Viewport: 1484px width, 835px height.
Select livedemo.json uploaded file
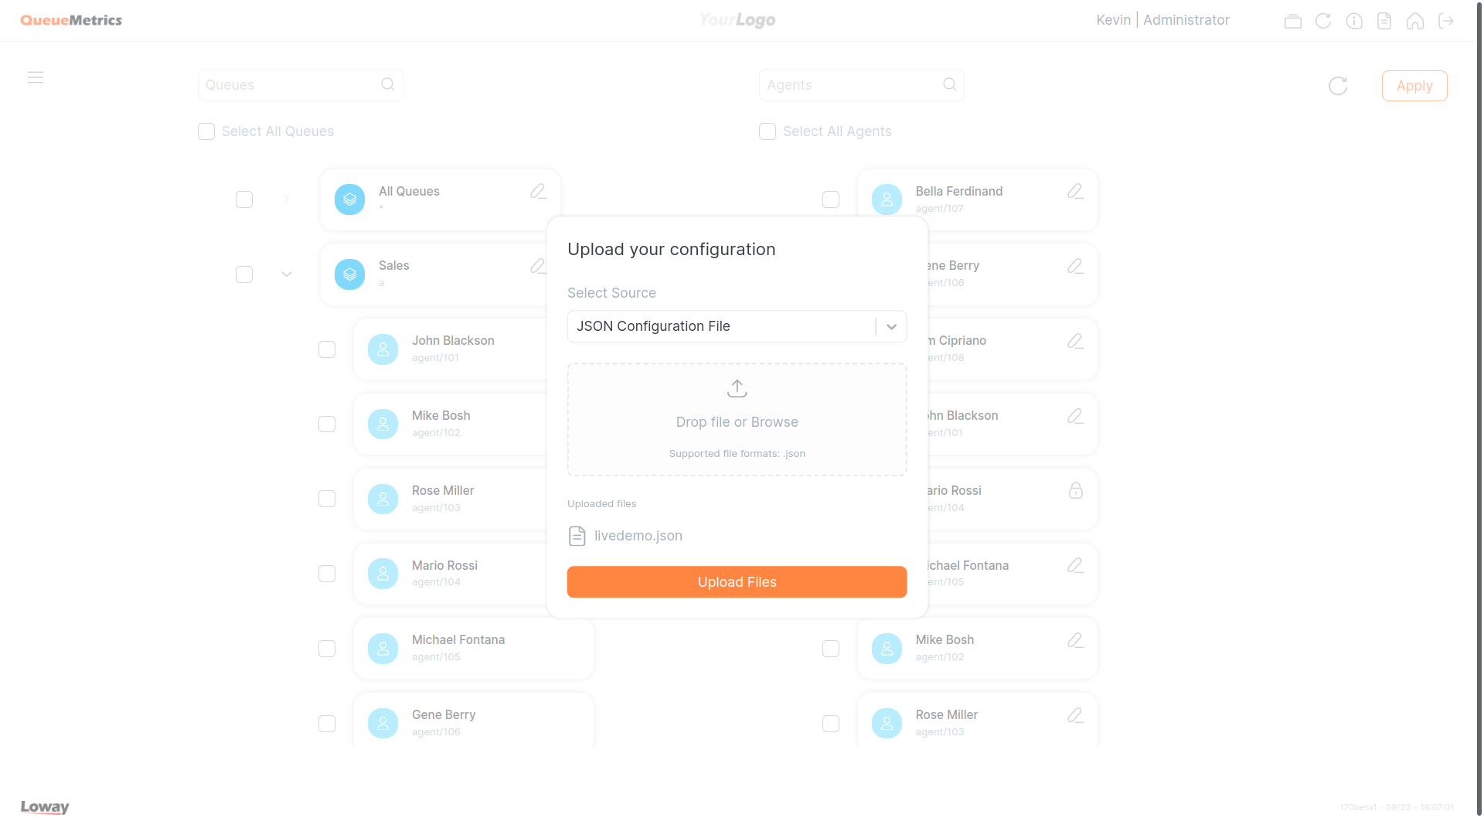click(624, 535)
